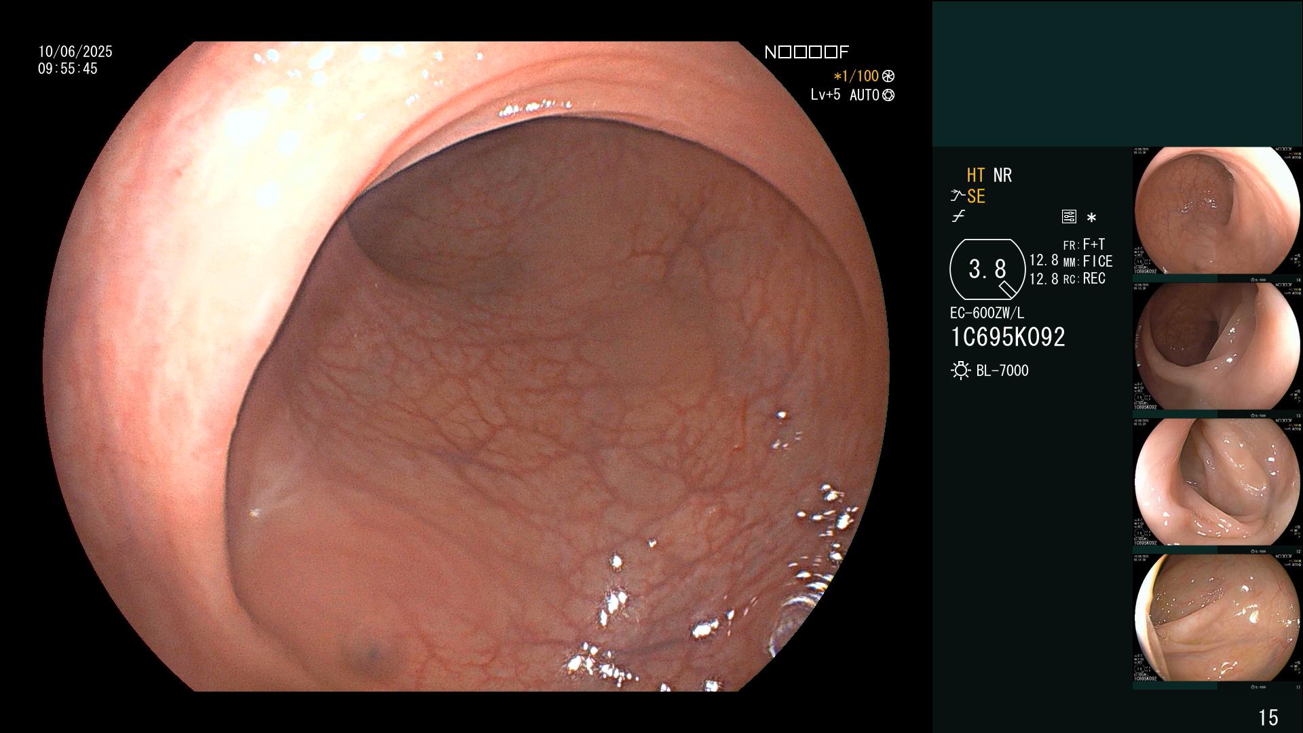Open the second captured thumbnail image
The height and width of the screenshot is (733, 1303).
click(1217, 347)
